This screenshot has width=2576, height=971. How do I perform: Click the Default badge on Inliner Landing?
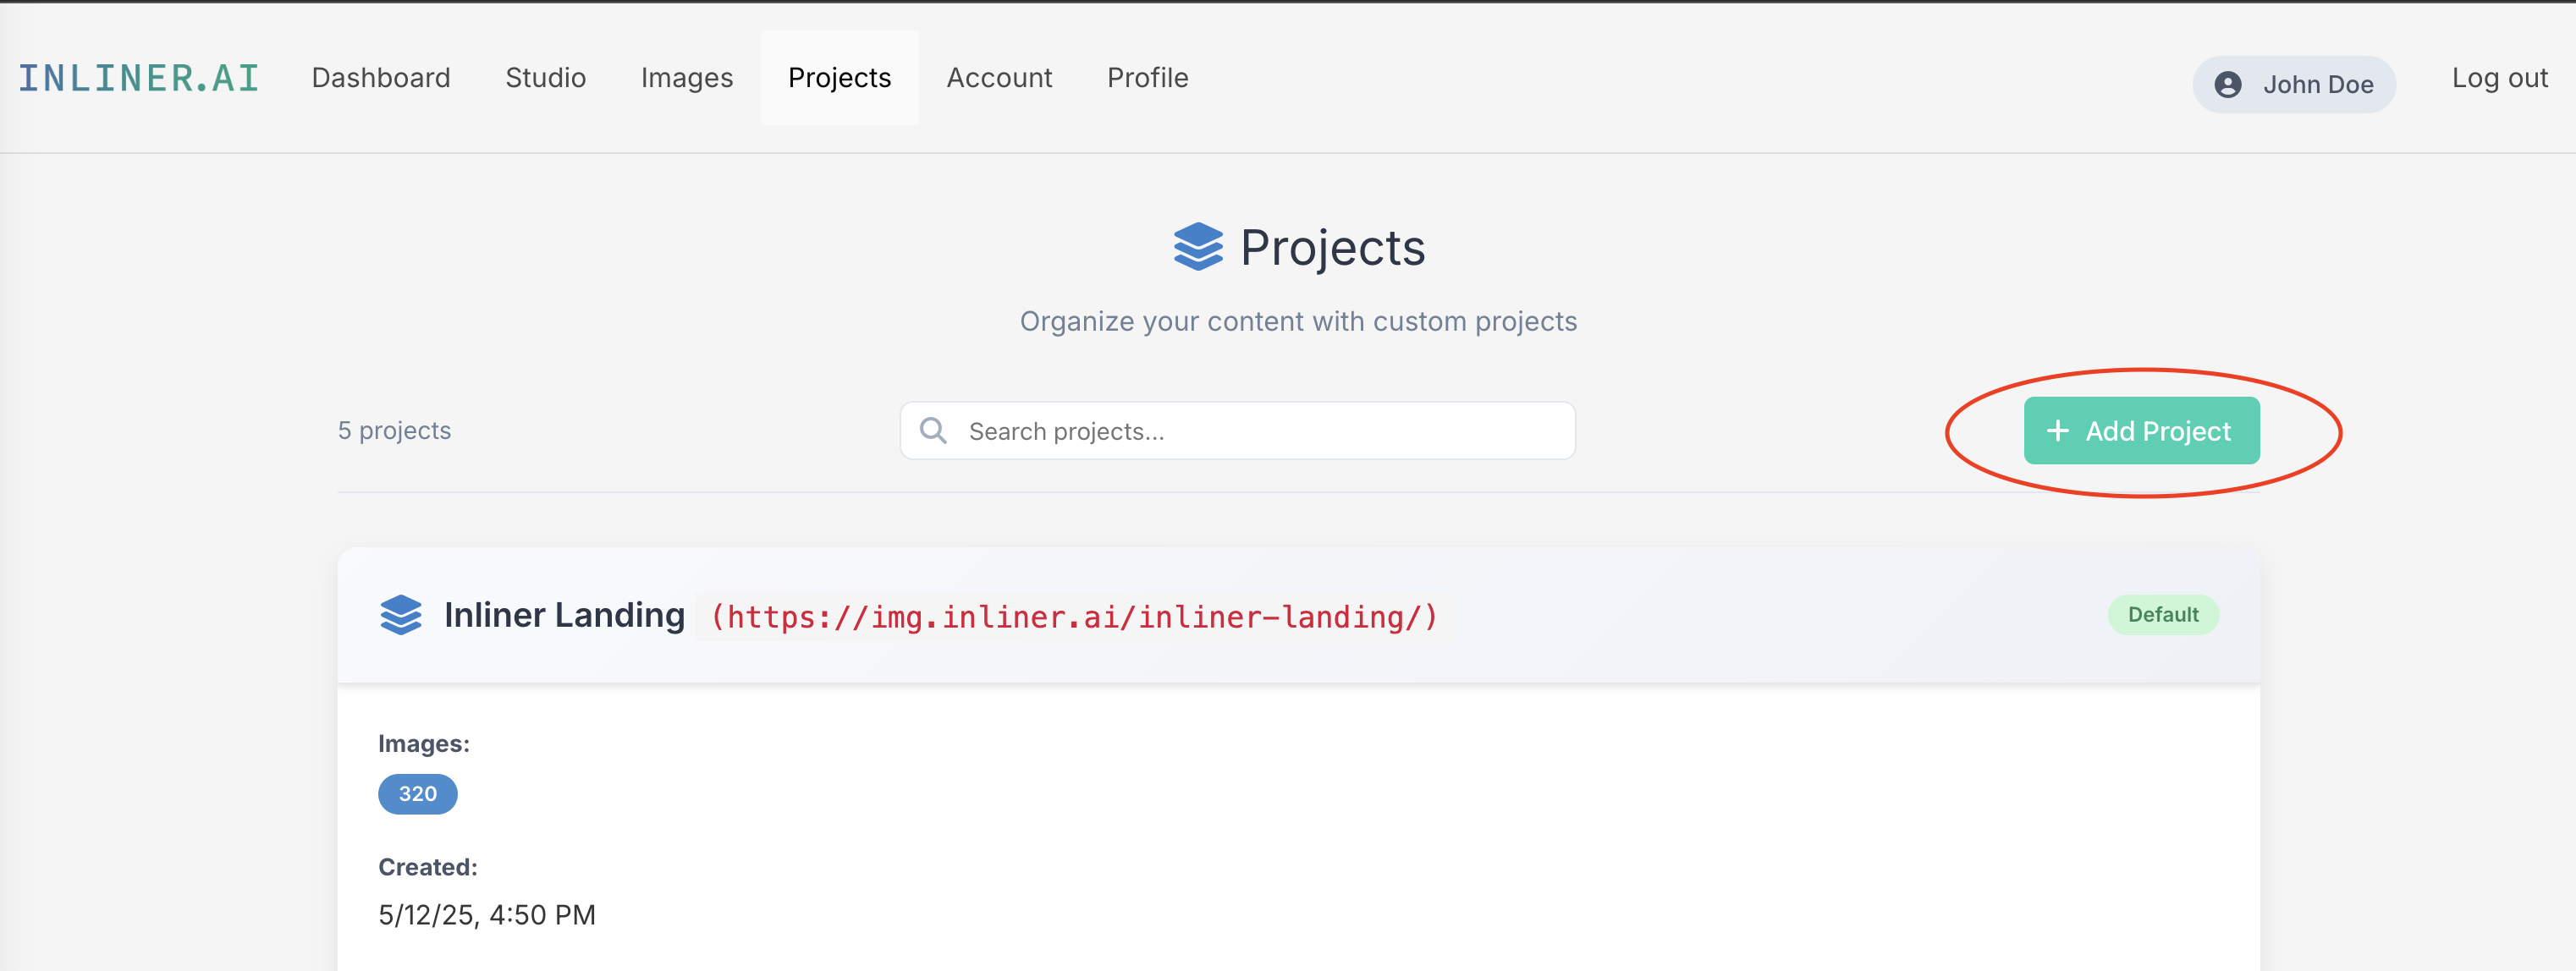(2163, 614)
